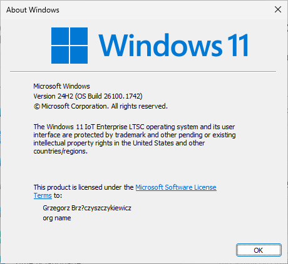Viewport: 288px width, 264px height.
Task: Click the top-left pane of Windows logo
Action: (x=60, y=36)
